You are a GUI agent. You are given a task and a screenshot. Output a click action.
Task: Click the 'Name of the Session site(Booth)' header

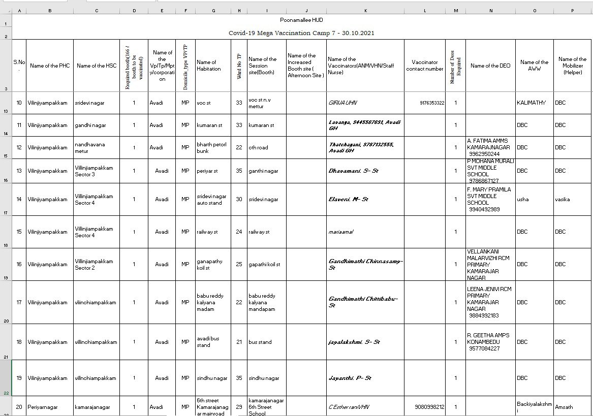point(267,66)
